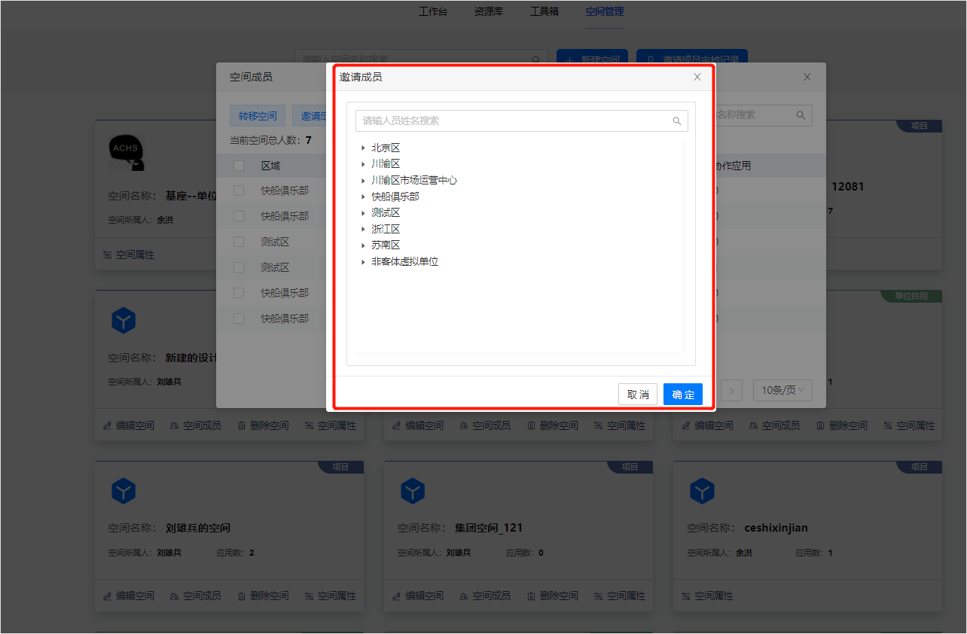The height and width of the screenshot is (634, 967).
Task: Go to next page in 空间成员 pagination
Action: (732, 390)
